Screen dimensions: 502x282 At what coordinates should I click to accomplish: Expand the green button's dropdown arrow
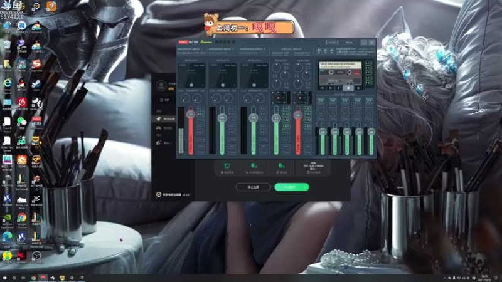pyautogui.click(x=306, y=187)
